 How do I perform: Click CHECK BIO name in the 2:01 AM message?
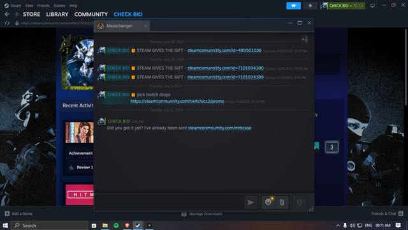point(119,121)
